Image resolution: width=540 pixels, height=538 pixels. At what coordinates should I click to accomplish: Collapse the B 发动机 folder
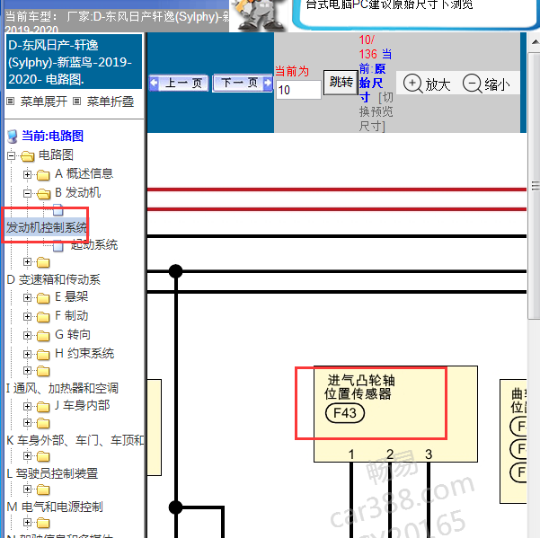[x=27, y=193]
